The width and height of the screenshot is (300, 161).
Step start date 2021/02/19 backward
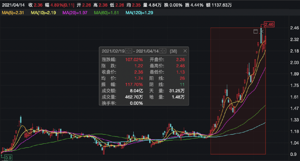127,51
